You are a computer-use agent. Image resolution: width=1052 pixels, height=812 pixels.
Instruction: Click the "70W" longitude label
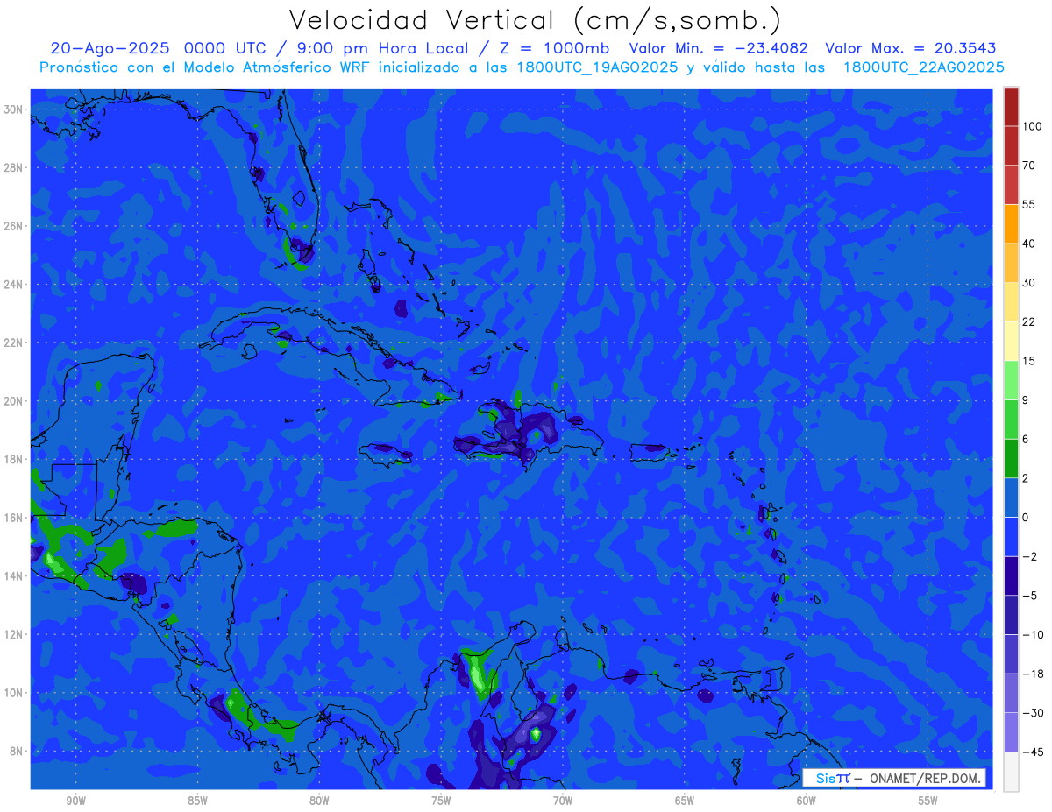pos(563,801)
